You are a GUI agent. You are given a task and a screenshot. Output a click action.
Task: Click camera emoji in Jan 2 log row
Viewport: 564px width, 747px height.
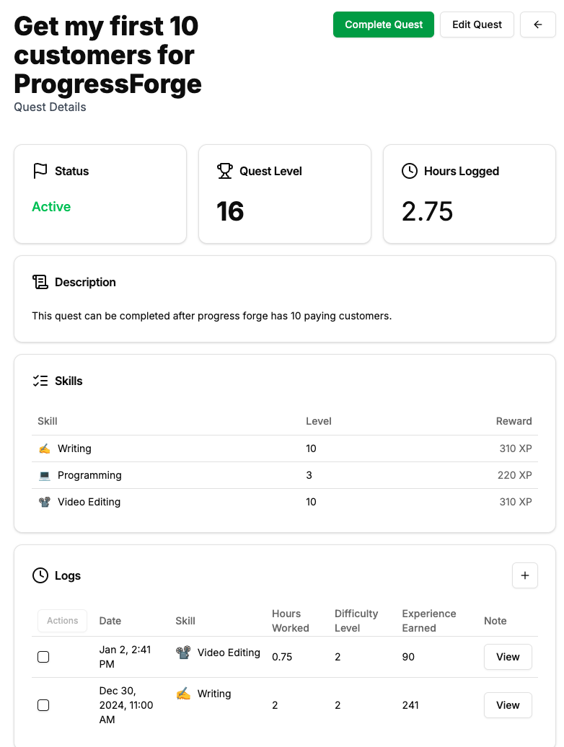tap(183, 653)
